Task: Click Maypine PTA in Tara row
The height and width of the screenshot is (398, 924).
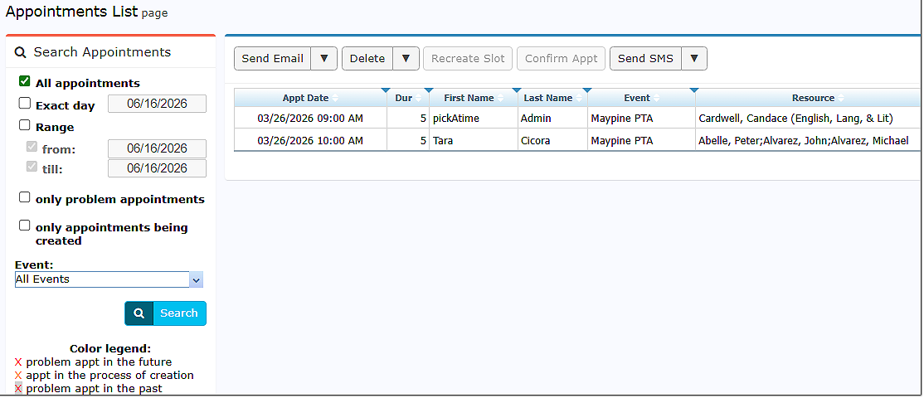Action: 641,141
